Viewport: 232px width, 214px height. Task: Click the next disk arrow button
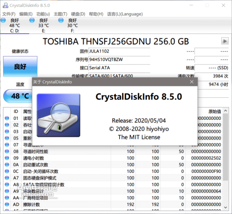225,41
